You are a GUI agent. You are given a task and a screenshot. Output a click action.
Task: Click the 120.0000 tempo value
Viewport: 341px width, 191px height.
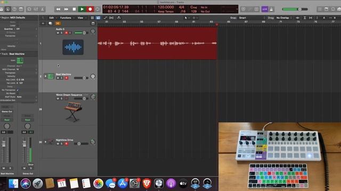tap(166, 7)
